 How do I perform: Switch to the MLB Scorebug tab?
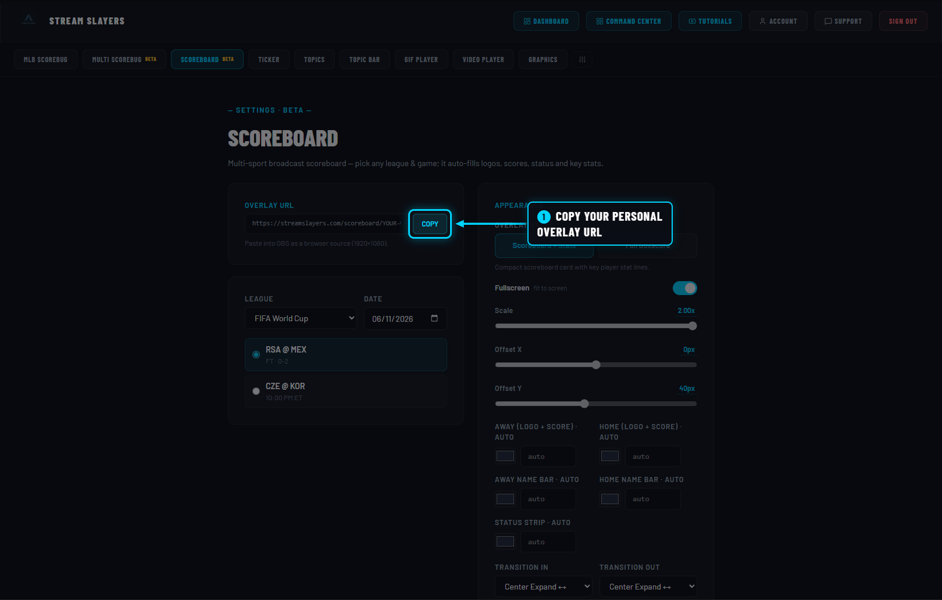pos(46,59)
